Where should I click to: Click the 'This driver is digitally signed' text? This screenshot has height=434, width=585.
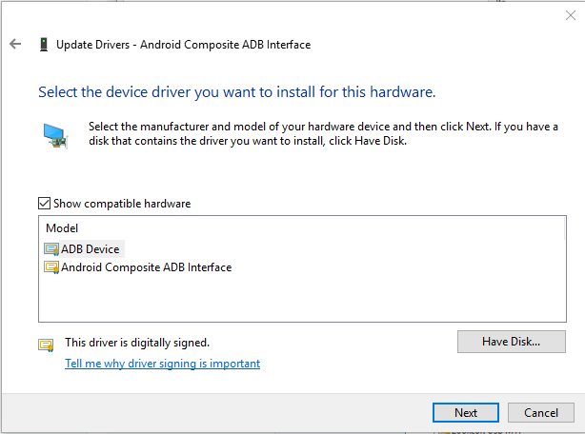point(137,342)
